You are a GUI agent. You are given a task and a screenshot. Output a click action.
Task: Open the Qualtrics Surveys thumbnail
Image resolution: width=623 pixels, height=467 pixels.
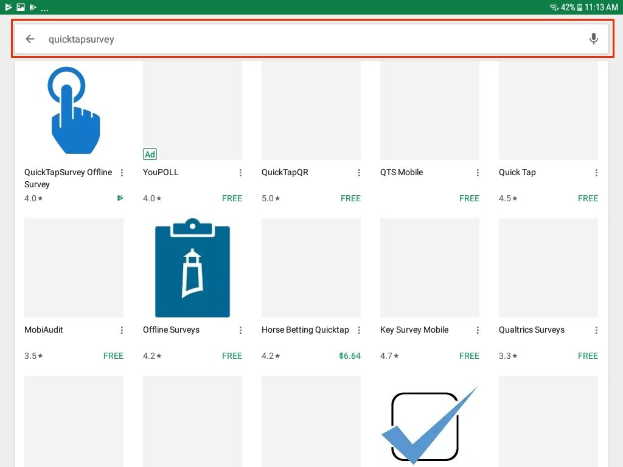click(x=548, y=268)
